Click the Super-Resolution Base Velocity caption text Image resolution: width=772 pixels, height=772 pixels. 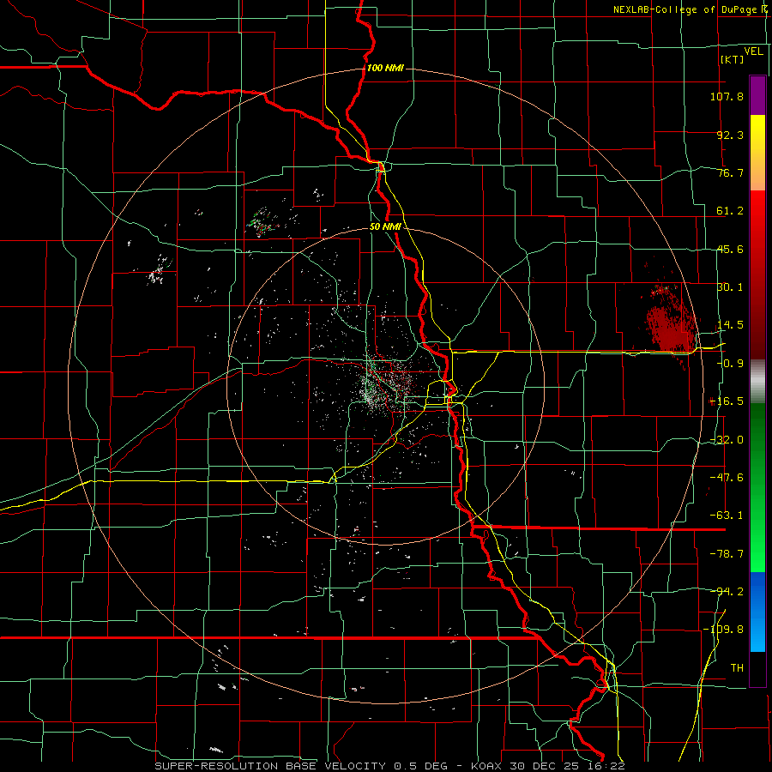point(390,766)
